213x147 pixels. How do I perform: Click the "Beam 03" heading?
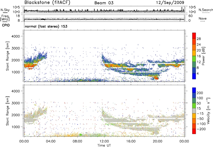click(x=104, y=3)
